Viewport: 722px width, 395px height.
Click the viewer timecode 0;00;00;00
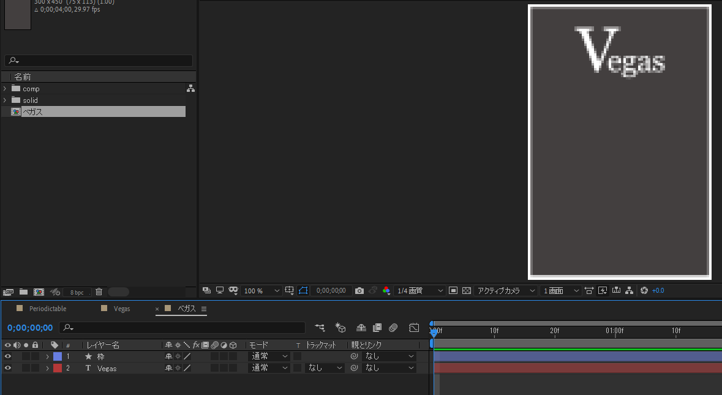pos(331,290)
